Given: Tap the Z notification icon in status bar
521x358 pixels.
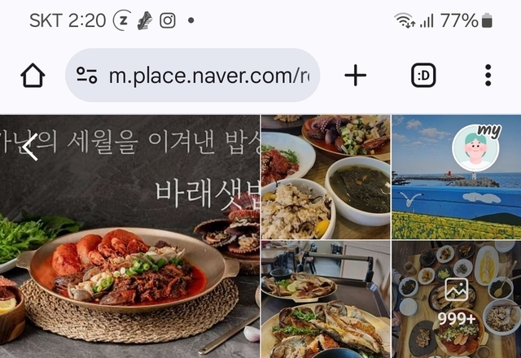Looking at the screenshot, I should click(123, 20).
